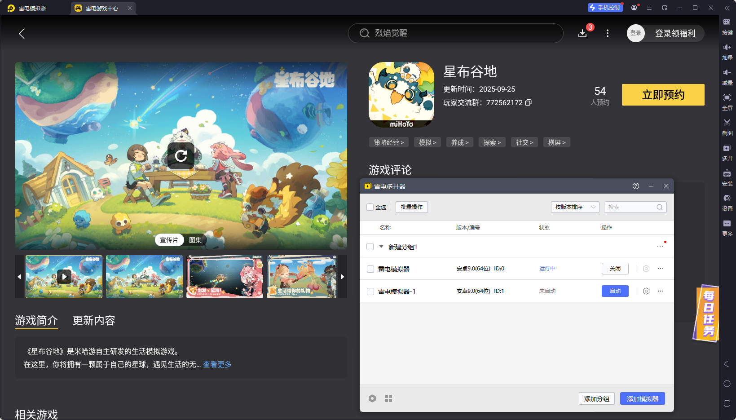Click the 添加模拟器 button
This screenshot has height=420, width=736.
tap(643, 398)
